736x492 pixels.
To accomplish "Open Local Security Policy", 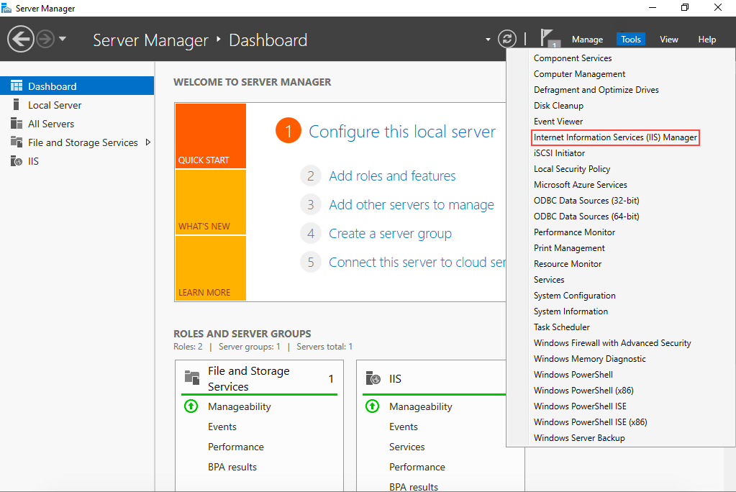I will coord(572,169).
